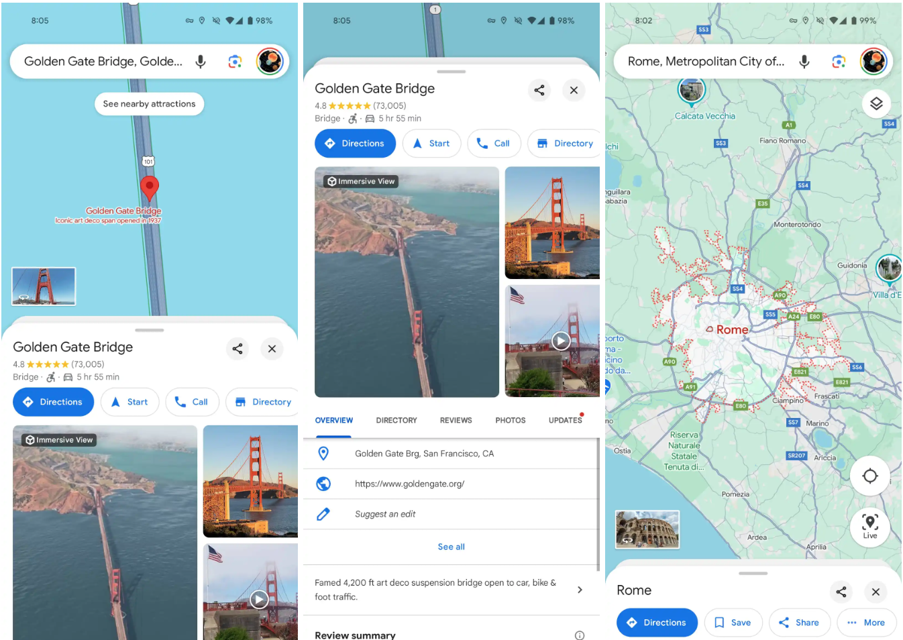Center the Rome map on my location

pyautogui.click(x=870, y=476)
